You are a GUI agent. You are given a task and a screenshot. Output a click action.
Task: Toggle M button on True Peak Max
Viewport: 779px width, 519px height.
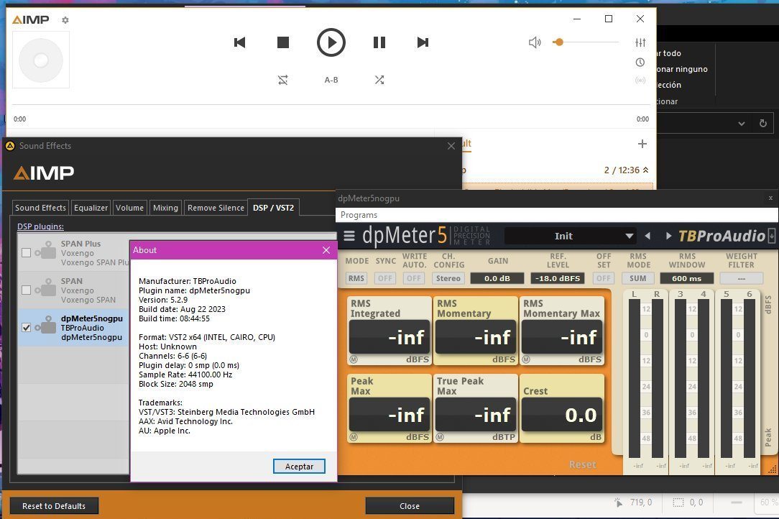440,438
